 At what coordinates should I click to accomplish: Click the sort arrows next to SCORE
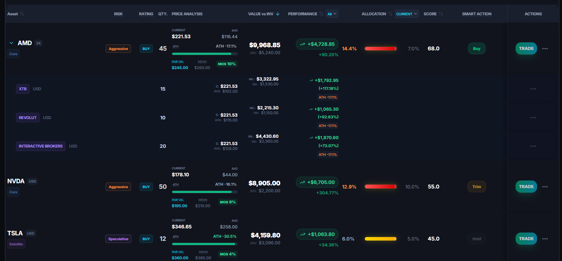tap(441, 14)
